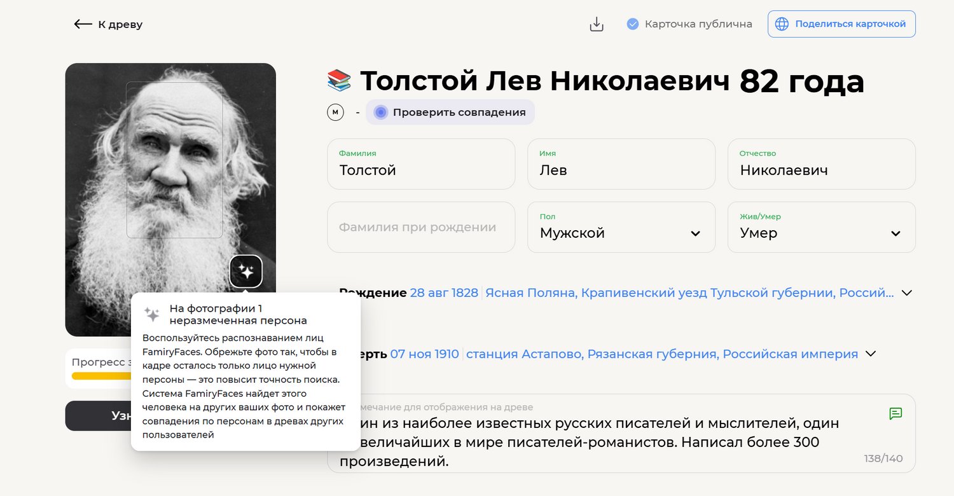This screenshot has height=496, width=954.
Task: Click the face detection frame on the portrait
Action: tap(174, 160)
